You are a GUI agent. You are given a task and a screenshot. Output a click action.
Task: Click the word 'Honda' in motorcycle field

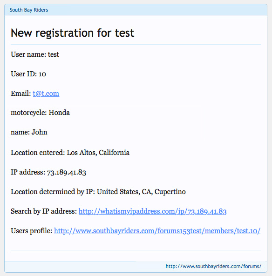(x=59, y=113)
